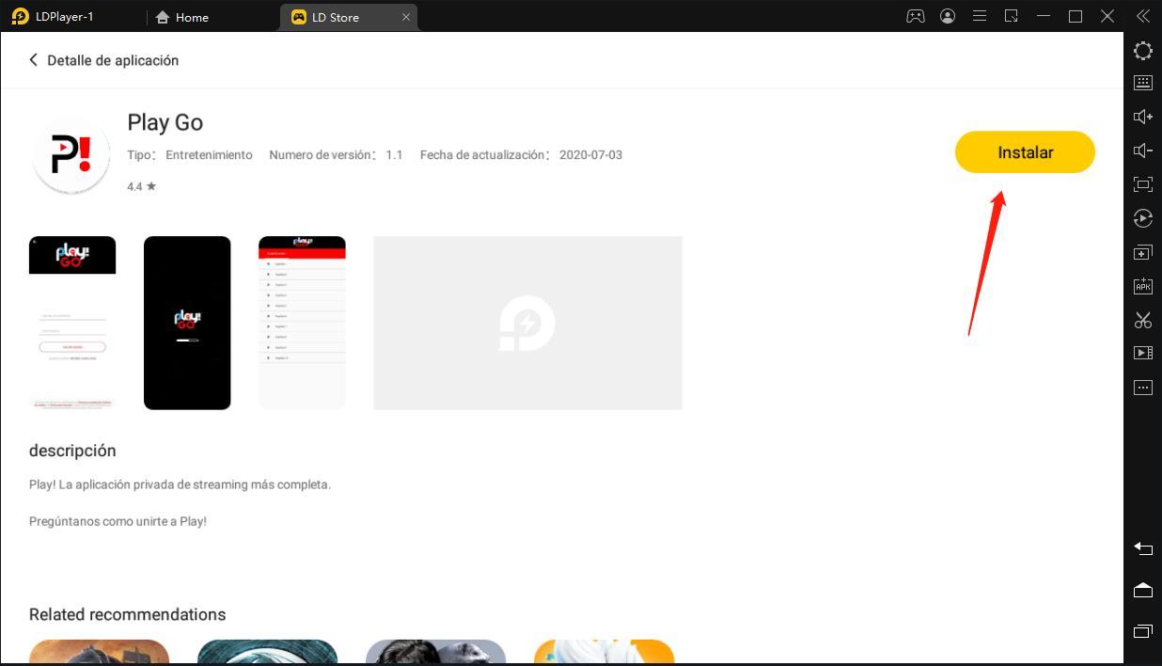Viewport: 1162px width, 666px height.
Task: Toggle fullscreen from sidebar
Action: (x=1143, y=184)
